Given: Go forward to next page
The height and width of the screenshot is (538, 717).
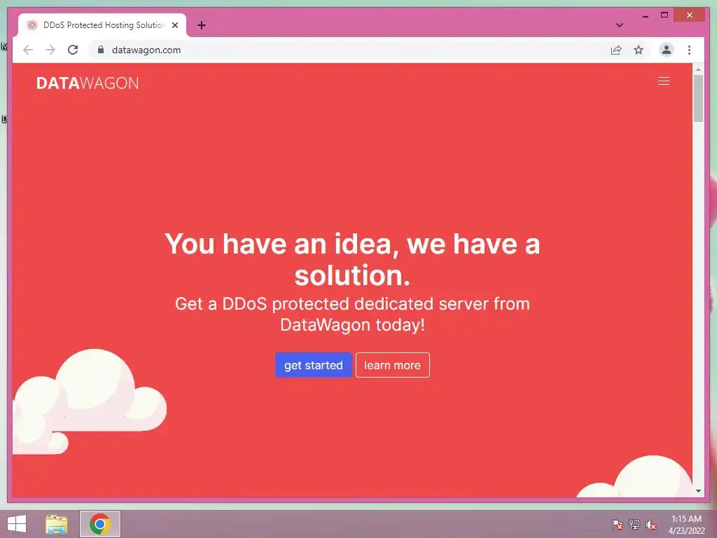Looking at the screenshot, I should pyautogui.click(x=50, y=50).
